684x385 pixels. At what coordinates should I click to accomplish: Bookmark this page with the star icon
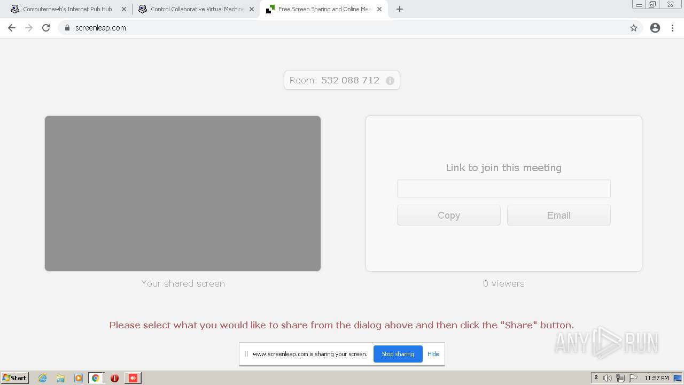(634, 28)
